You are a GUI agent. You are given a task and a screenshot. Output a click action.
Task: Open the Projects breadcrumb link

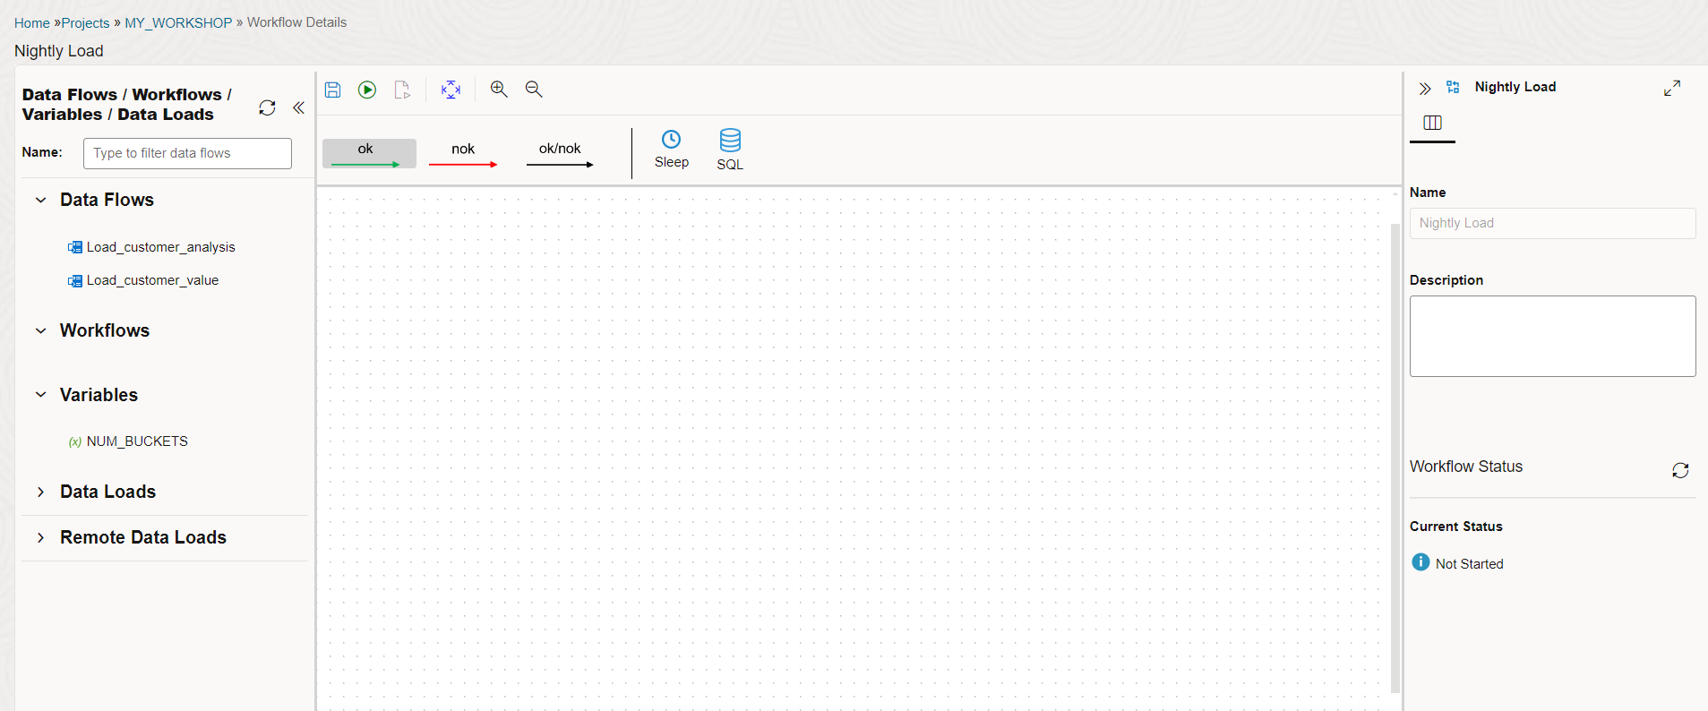[85, 23]
